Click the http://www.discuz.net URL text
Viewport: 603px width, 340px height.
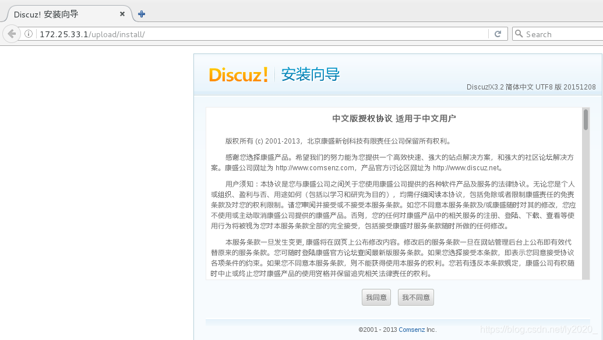(x=466, y=168)
